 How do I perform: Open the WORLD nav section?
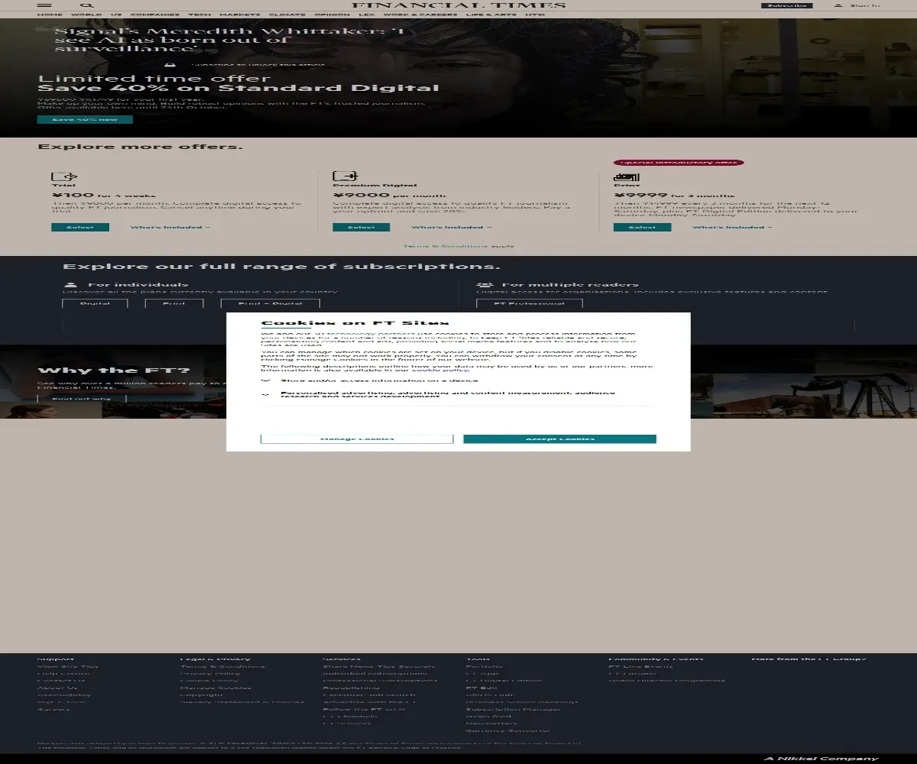(x=86, y=15)
